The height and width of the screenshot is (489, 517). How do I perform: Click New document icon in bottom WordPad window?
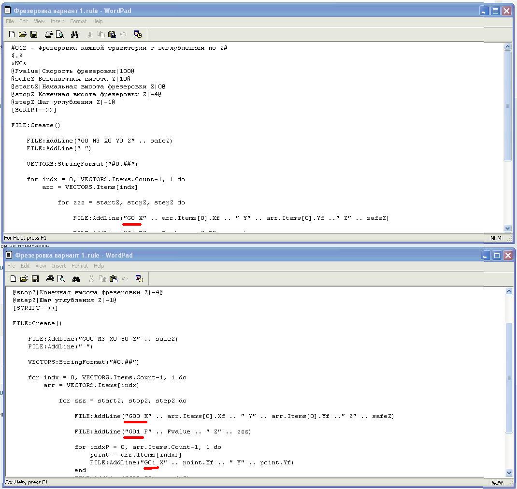[13, 279]
